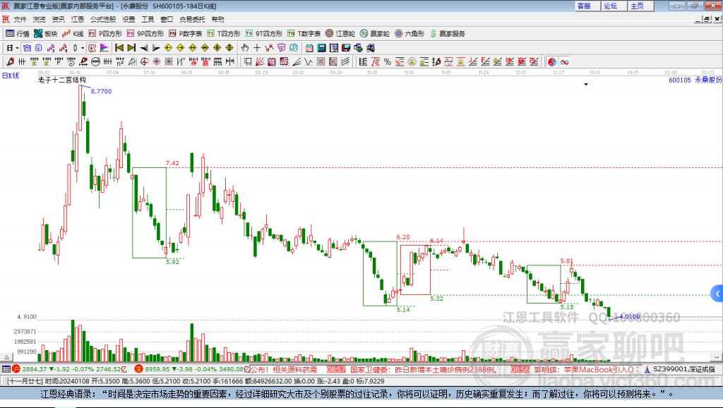Expand the blue side panel chevron
723x408 pixels.
pyautogui.click(x=717, y=294)
